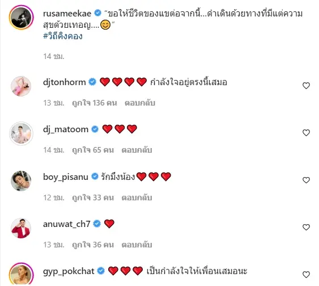Reply to boy_pisanu's comment via ตอบกลับ

pyautogui.click(x=137, y=197)
